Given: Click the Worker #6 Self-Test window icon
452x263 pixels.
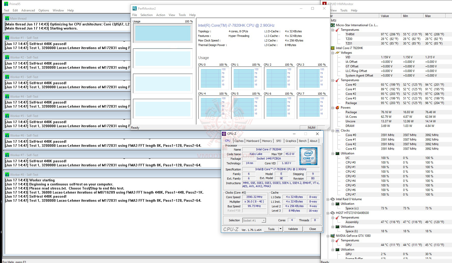Looking at the screenshot, I should tap(7, 135).
